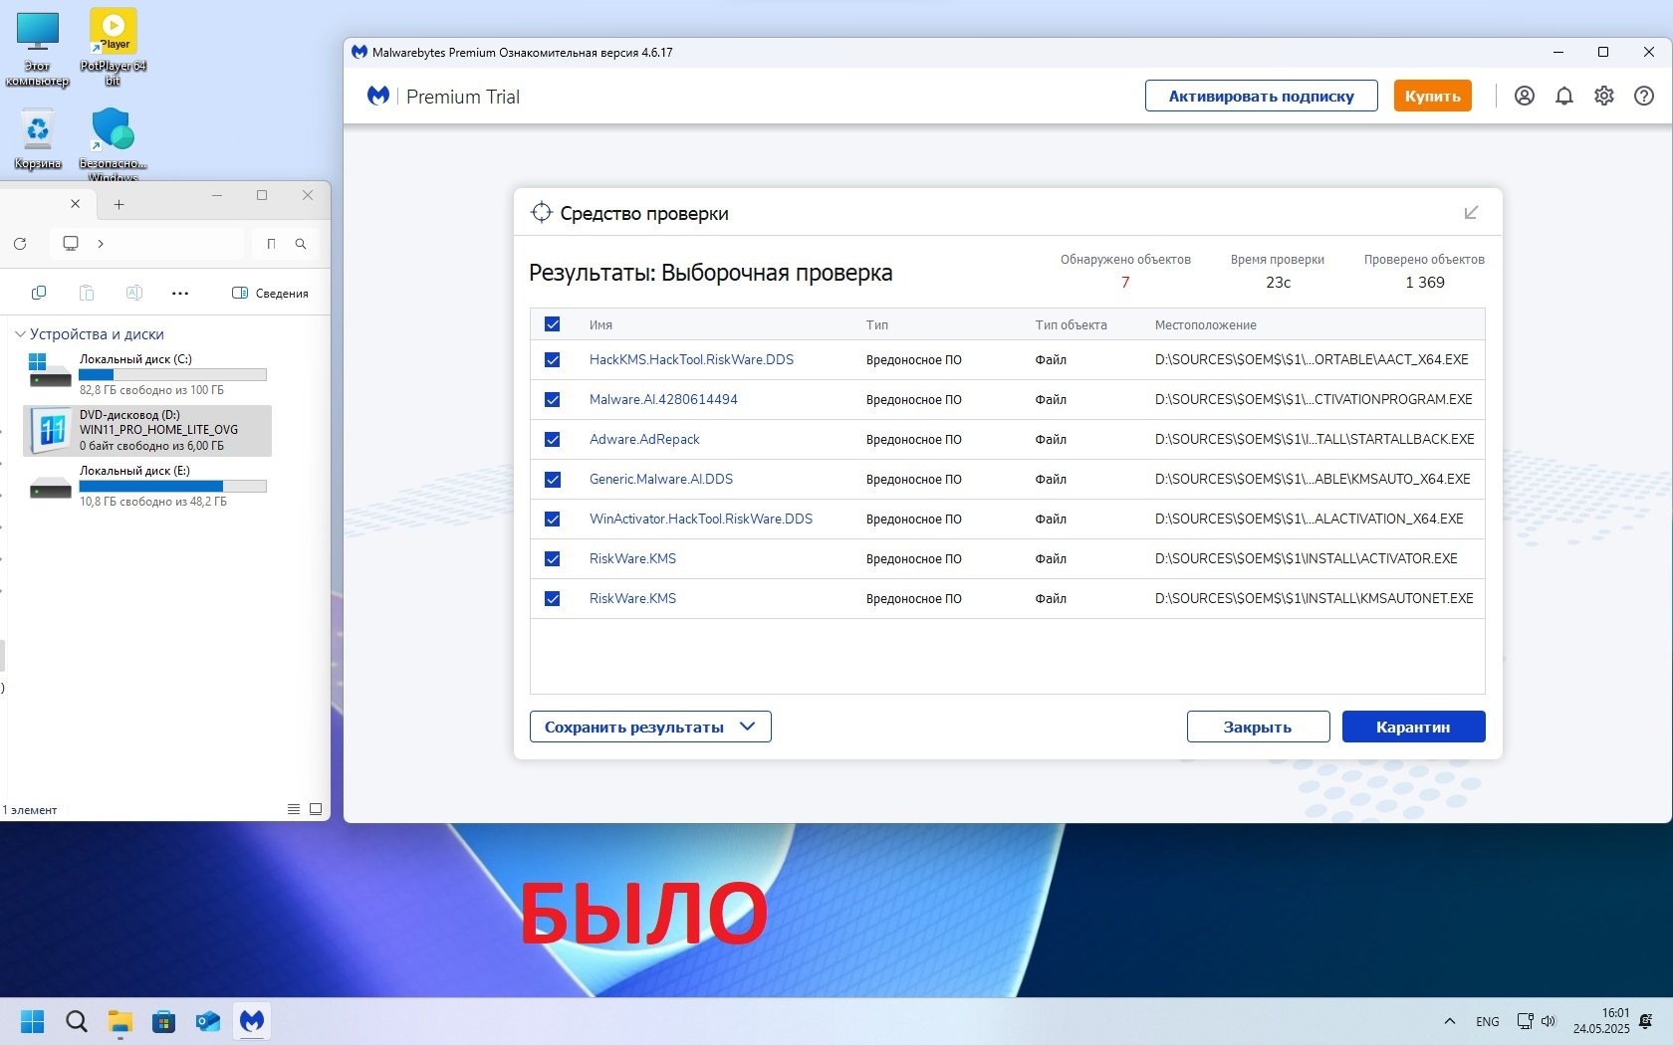Click the Quarantine button
This screenshot has width=1673, height=1045.
[x=1413, y=727]
